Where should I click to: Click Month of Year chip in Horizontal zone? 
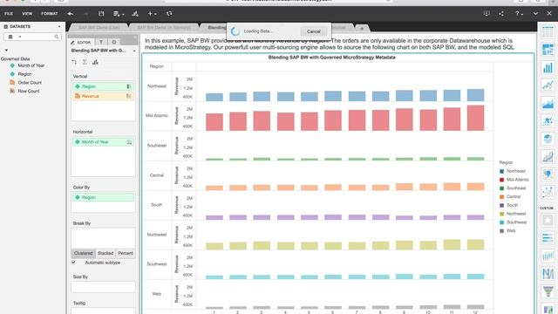click(x=103, y=142)
